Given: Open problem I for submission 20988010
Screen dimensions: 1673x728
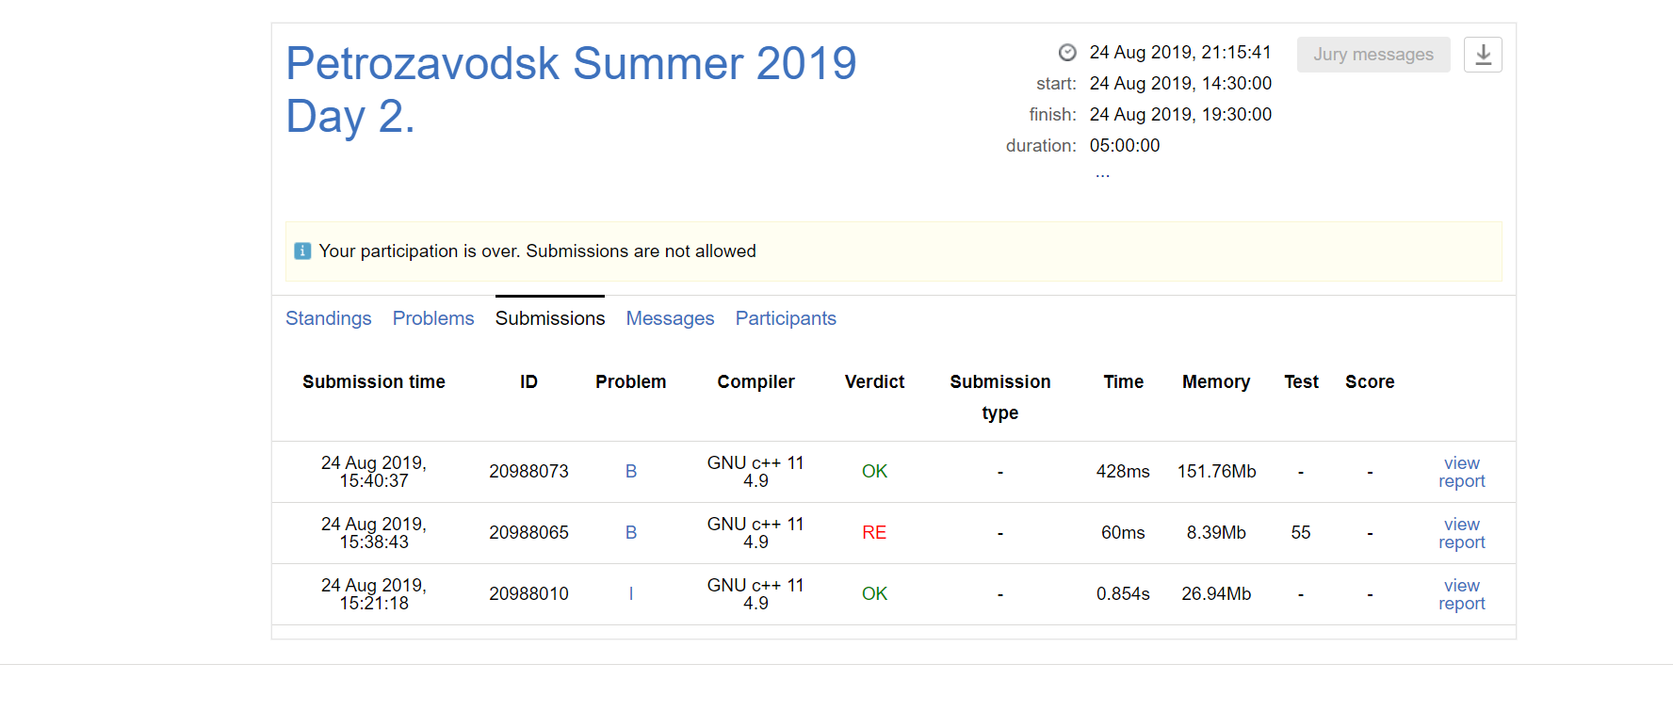Looking at the screenshot, I should point(631,594).
